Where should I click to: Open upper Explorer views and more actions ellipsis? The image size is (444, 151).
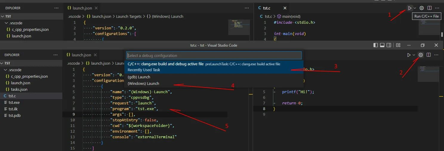tap(56, 8)
